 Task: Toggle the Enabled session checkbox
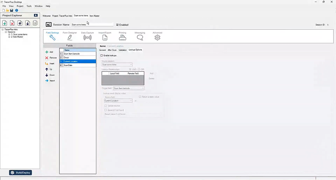[117, 25]
